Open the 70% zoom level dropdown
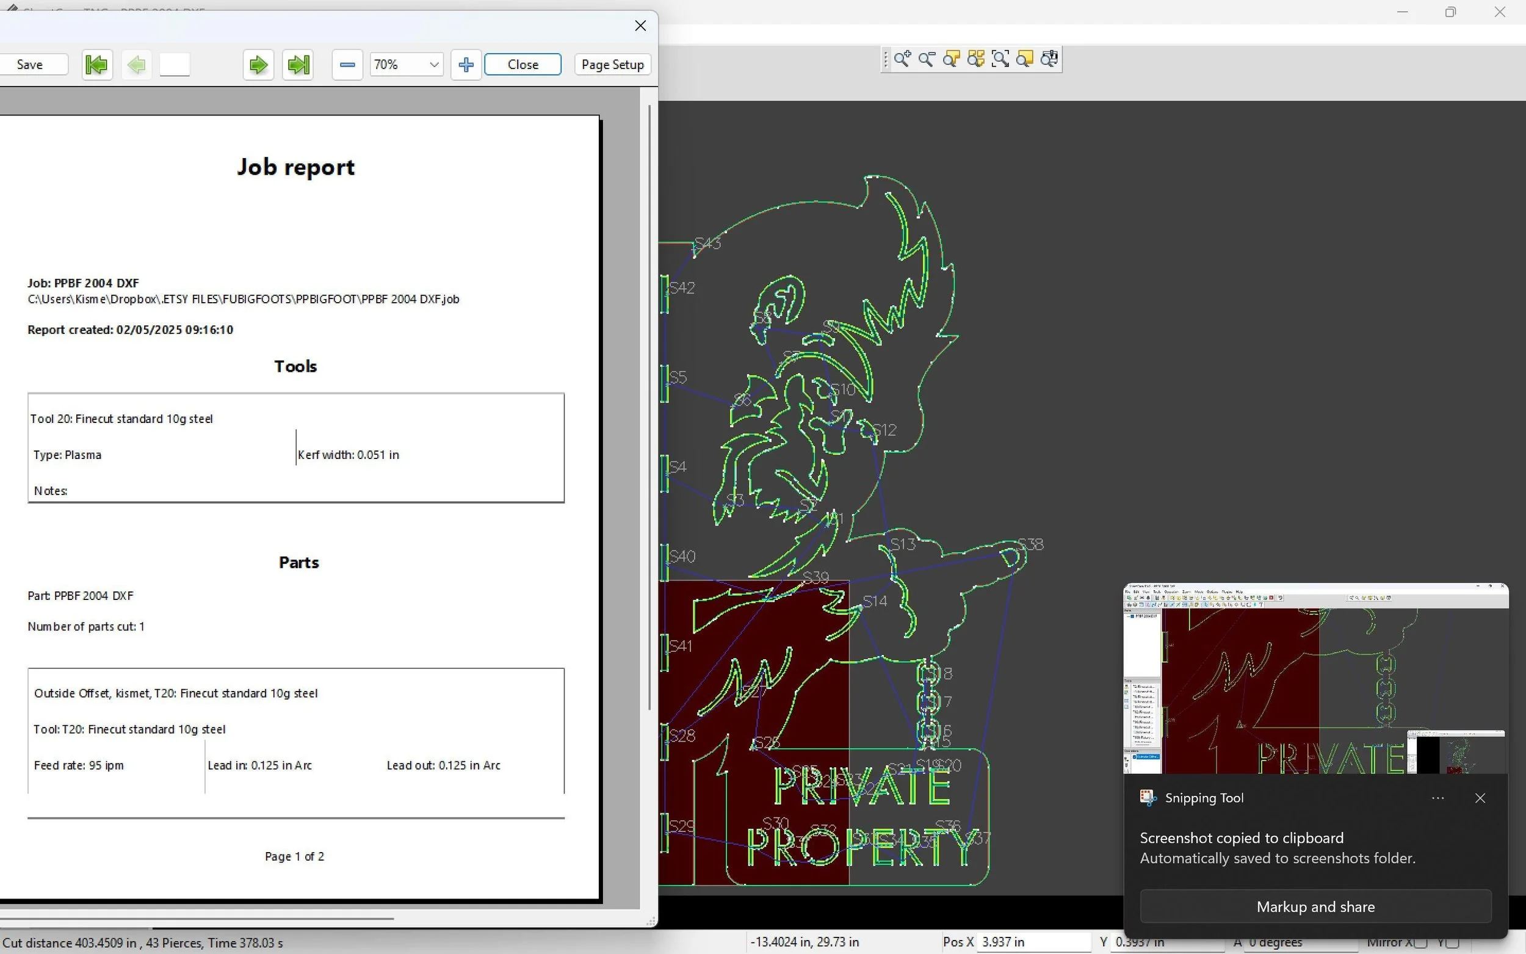Viewport: 1526px width, 954px height. pyautogui.click(x=434, y=64)
